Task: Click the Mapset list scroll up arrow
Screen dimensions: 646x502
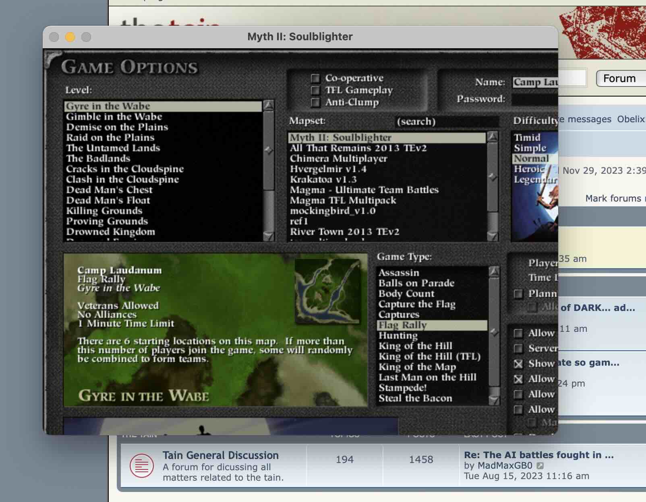Action: click(493, 137)
